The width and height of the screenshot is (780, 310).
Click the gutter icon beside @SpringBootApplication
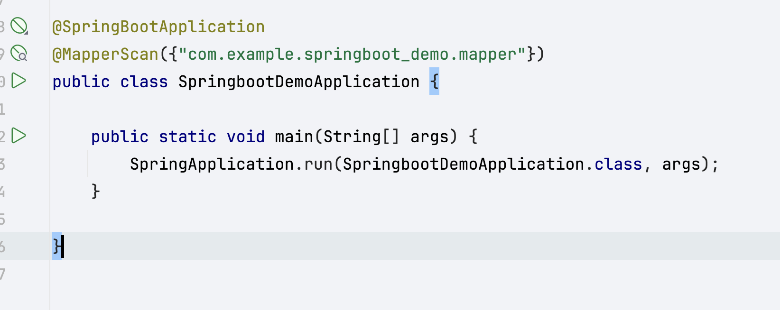19,26
